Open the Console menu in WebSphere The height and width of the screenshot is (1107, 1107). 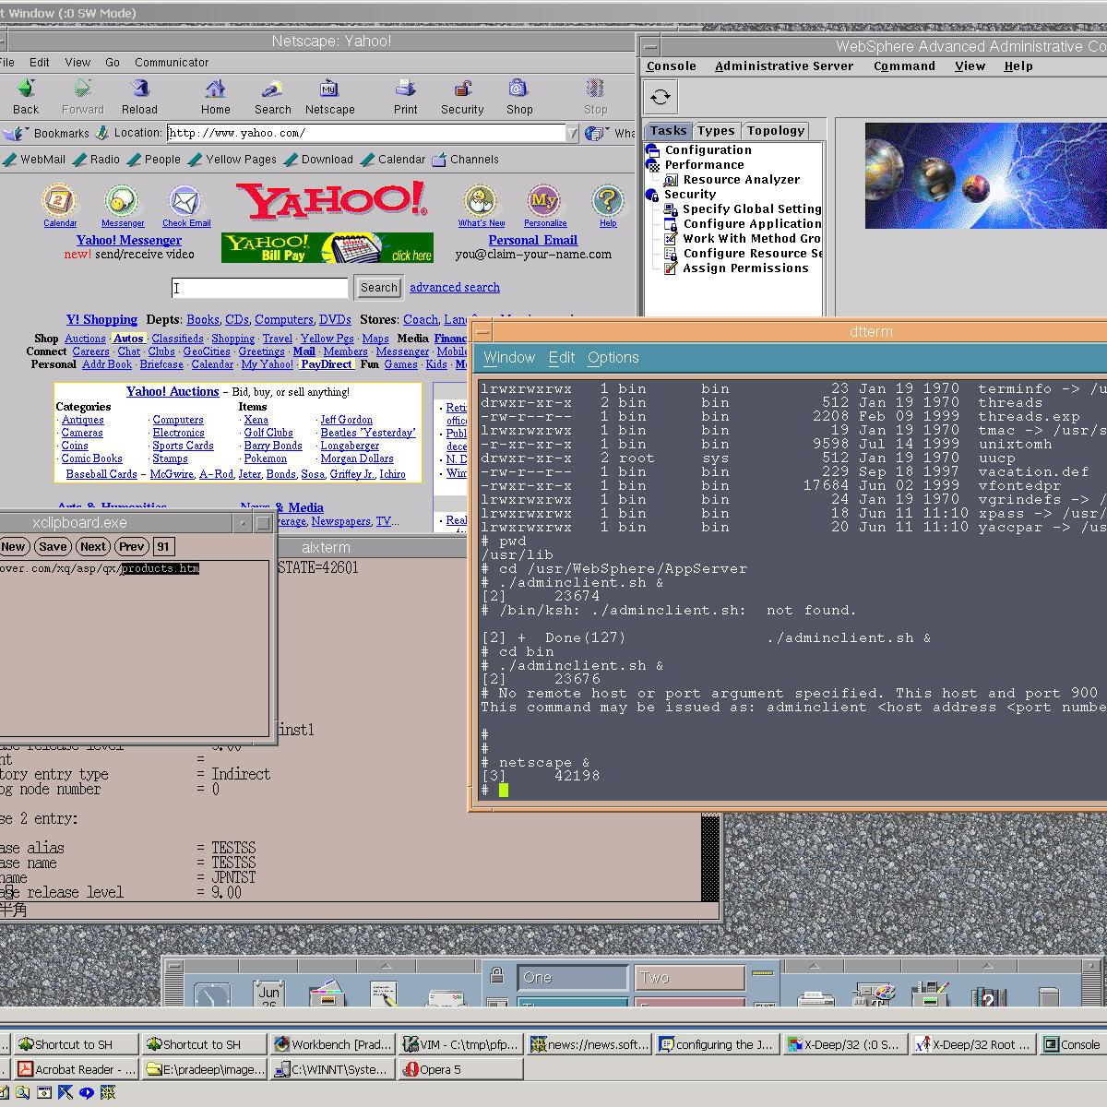672,66
